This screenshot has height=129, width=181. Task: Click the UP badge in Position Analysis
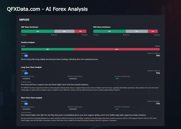point(26,56)
